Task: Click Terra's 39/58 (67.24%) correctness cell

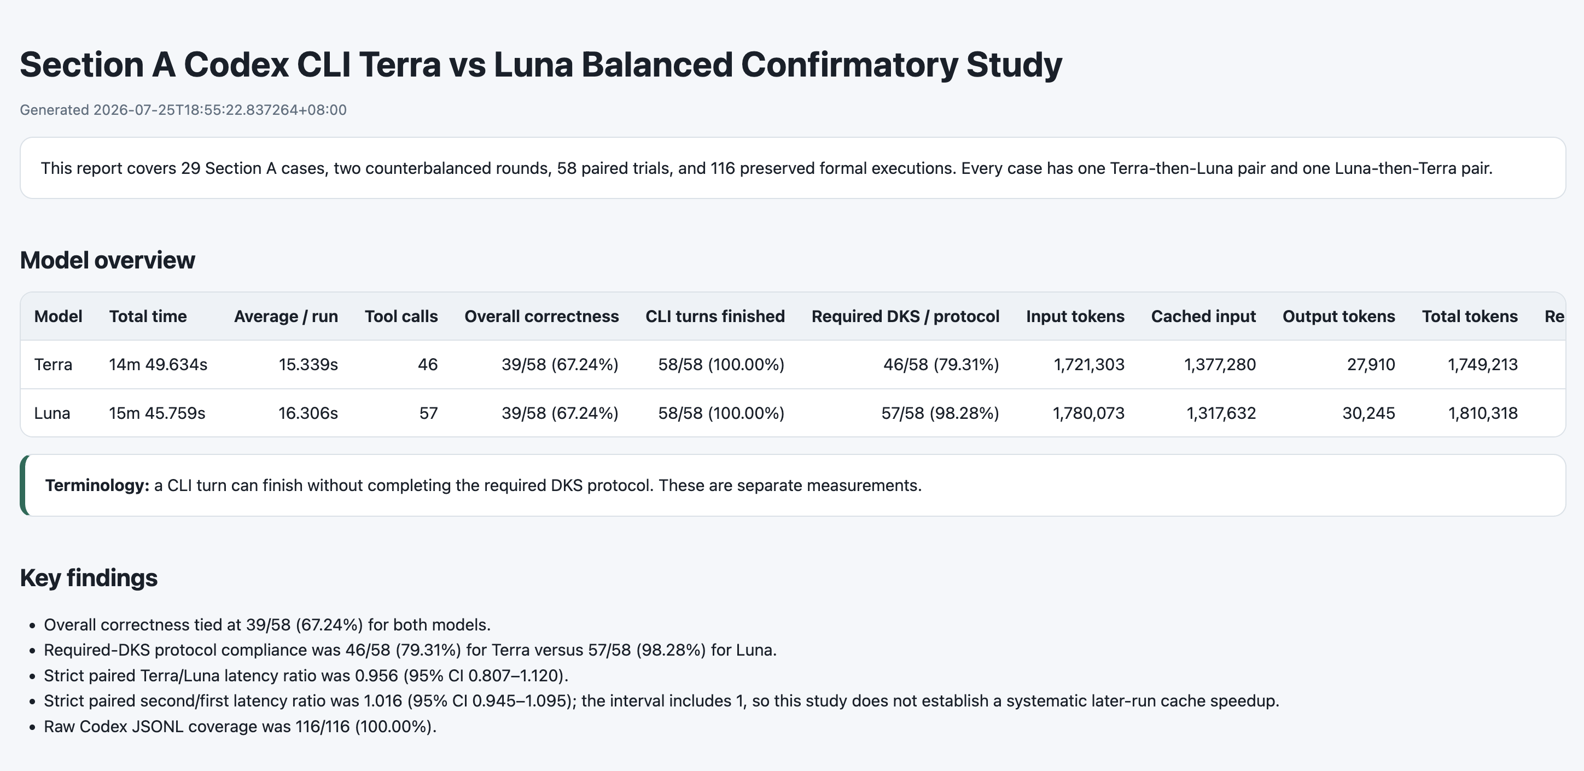Action: click(x=560, y=365)
